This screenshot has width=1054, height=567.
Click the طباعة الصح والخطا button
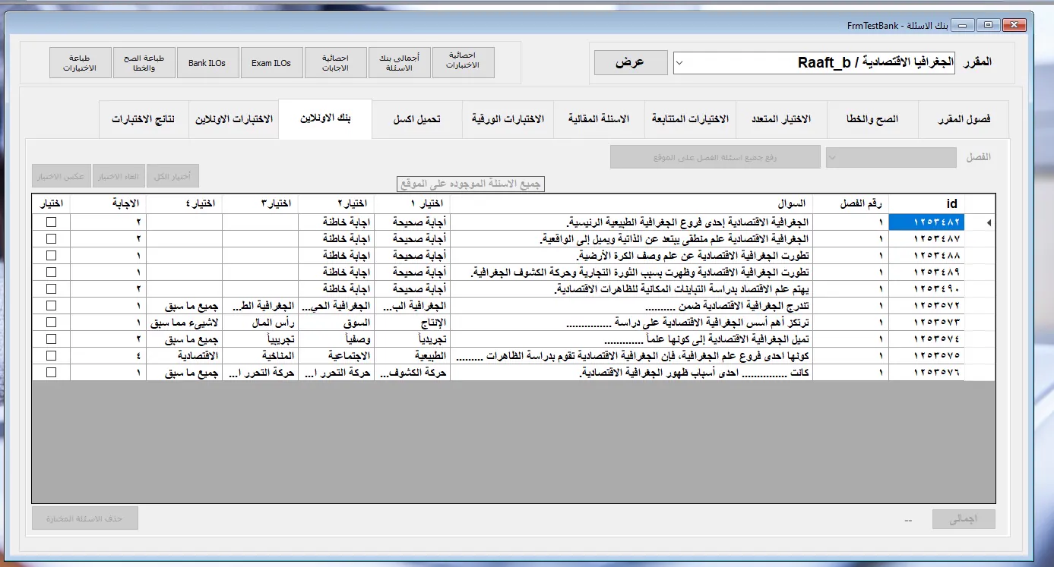144,63
